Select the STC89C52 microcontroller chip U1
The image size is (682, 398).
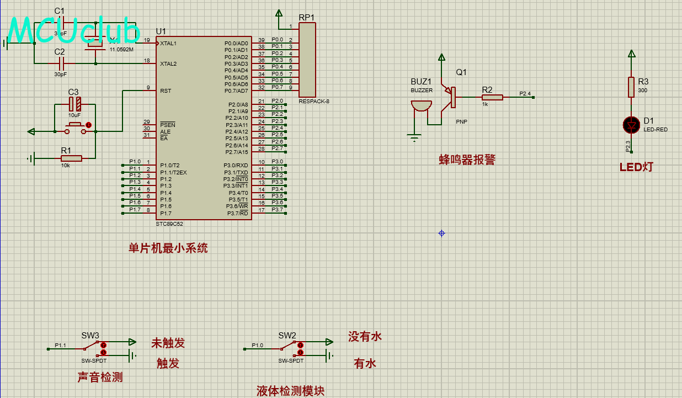tap(204, 128)
